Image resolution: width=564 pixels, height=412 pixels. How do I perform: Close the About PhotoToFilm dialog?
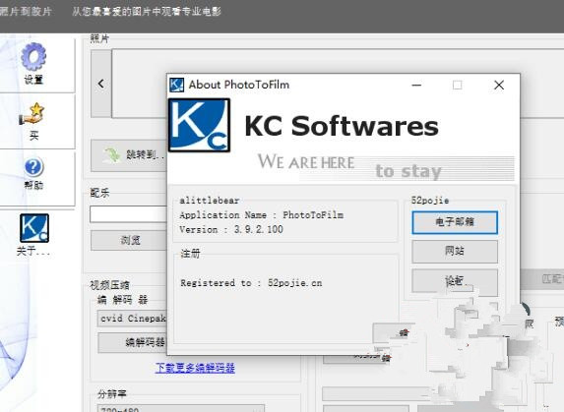[x=499, y=86]
